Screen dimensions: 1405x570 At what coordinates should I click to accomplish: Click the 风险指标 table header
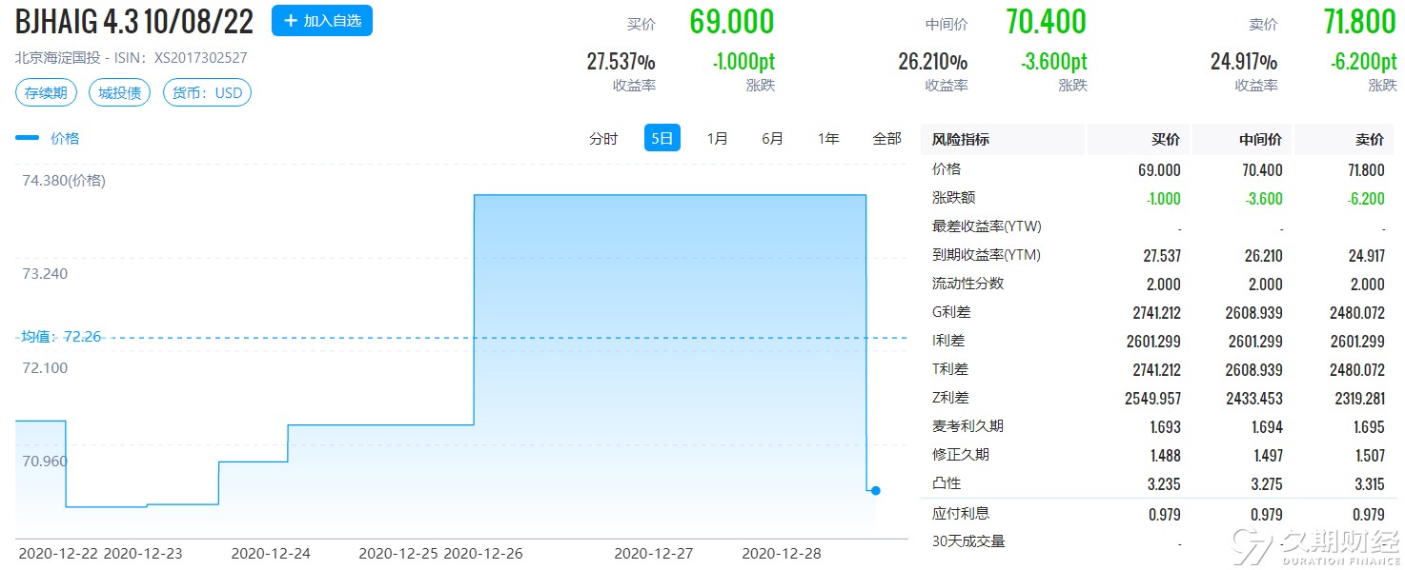click(961, 140)
